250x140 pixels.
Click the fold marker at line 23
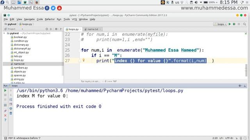[x=79, y=40]
